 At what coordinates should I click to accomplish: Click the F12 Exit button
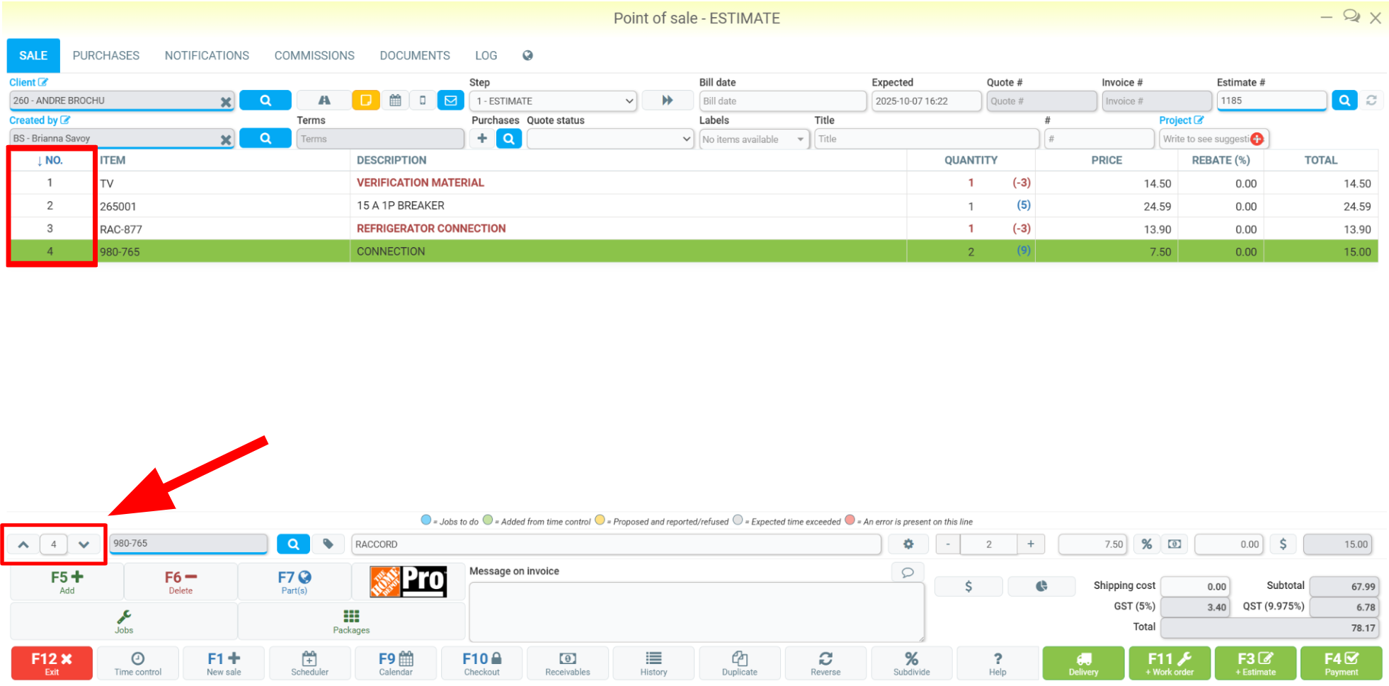[x=52, y=663]
